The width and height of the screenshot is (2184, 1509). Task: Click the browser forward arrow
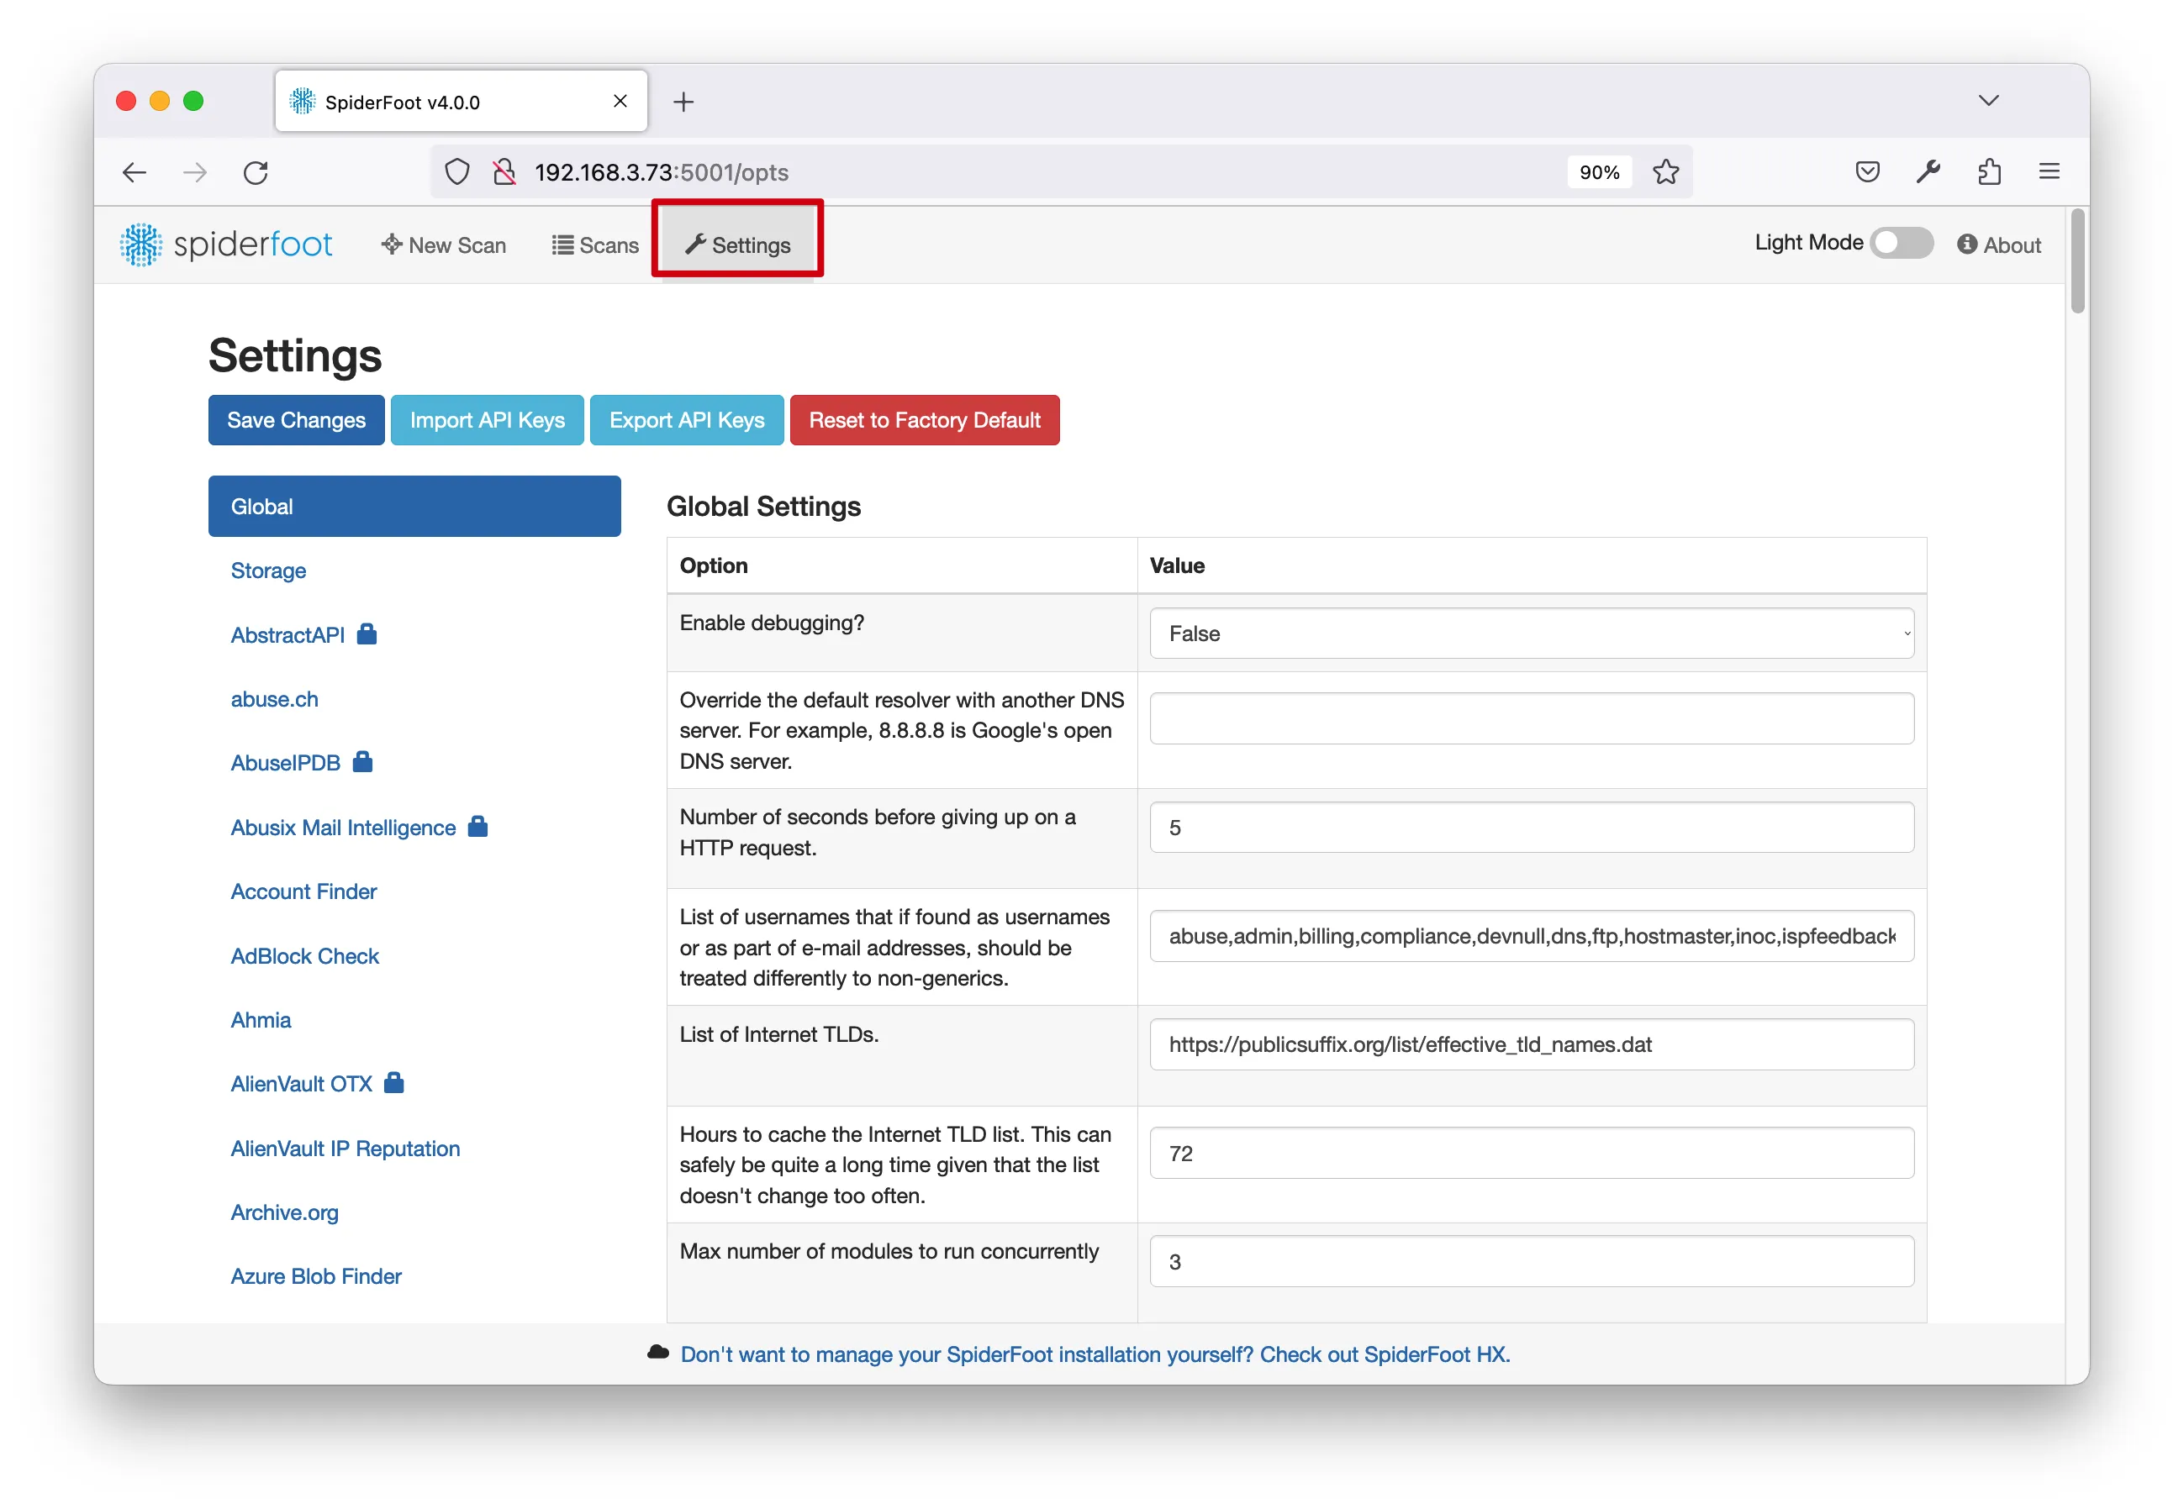tap(195, 172)
